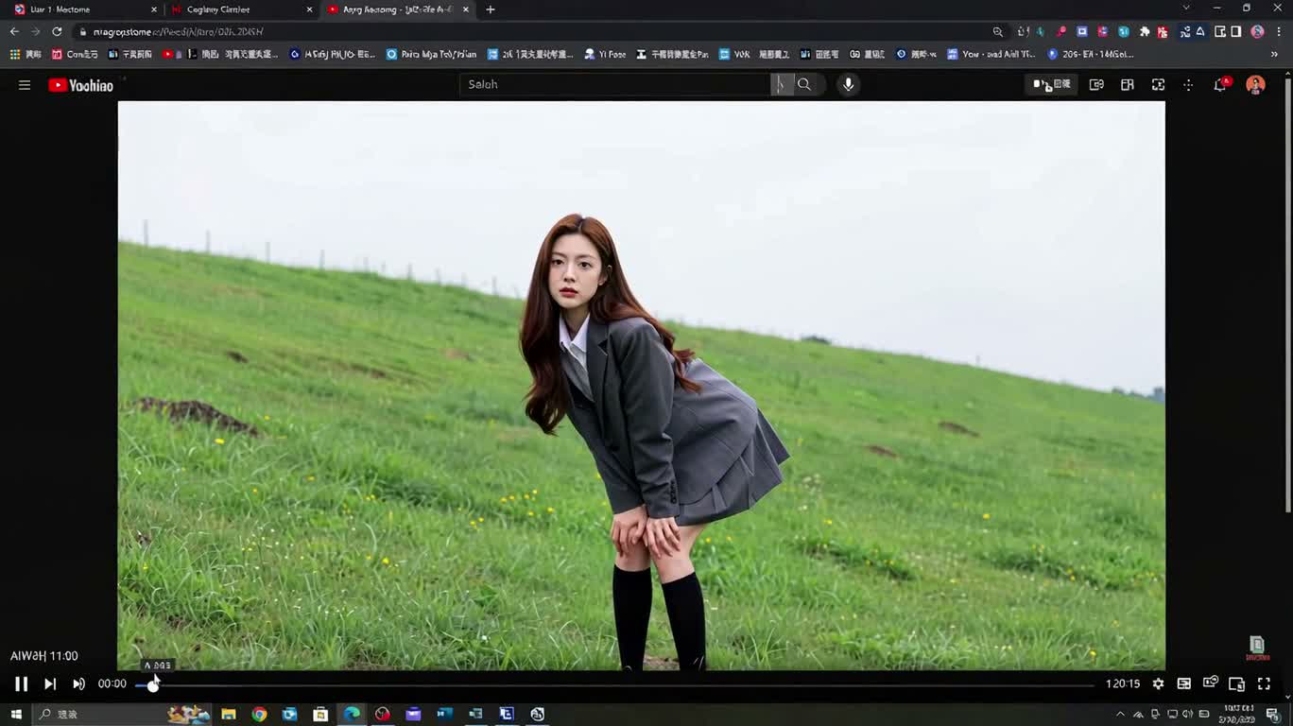
Task: Focus the Saloh search field
Action: pos(615,84)
